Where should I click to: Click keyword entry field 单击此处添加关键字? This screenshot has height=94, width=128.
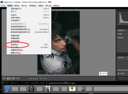(x=123, y=70)
